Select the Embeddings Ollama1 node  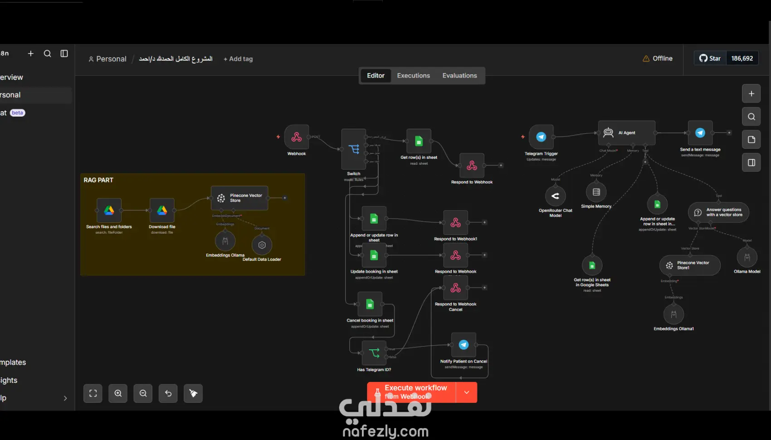tap(673, 314)
